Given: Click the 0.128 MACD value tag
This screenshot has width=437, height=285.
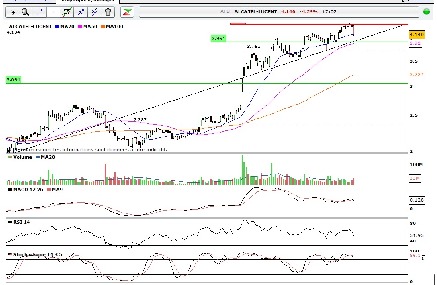Looking at the screenshot, I should point(417,200).
